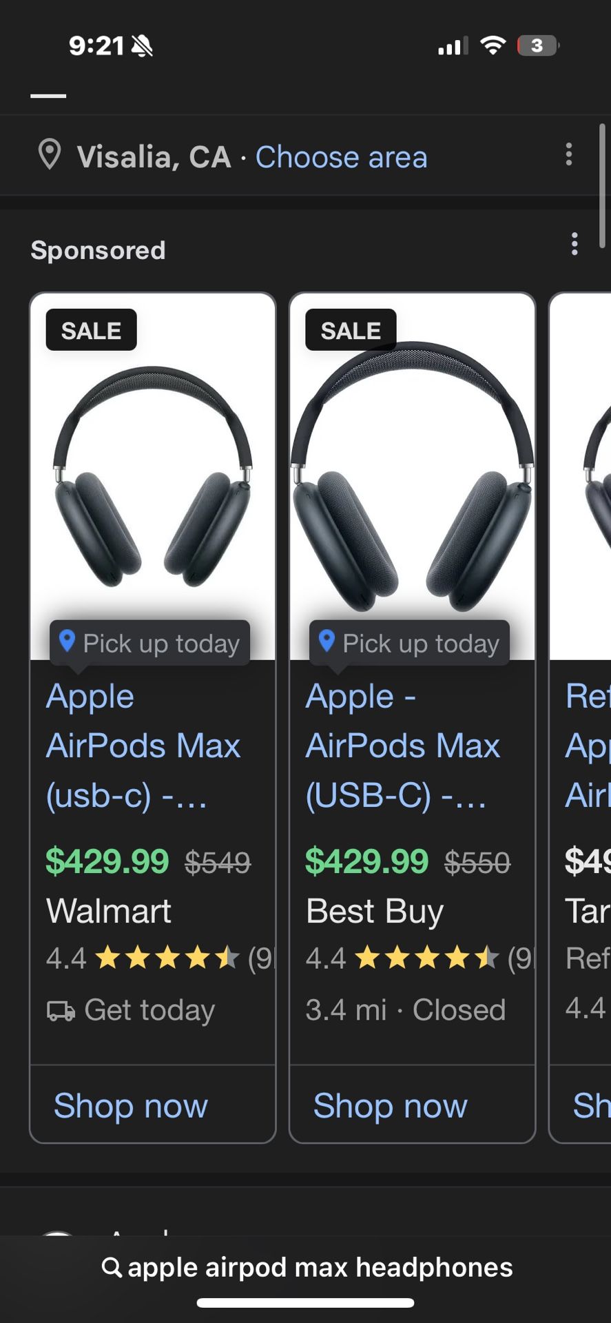Tap the Best Buy AirPods Max image
This screenshot has height=1323, width=611.
tap(412, 475)
